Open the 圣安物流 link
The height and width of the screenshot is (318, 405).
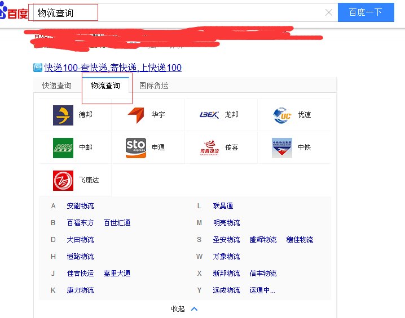click(227, 240)
